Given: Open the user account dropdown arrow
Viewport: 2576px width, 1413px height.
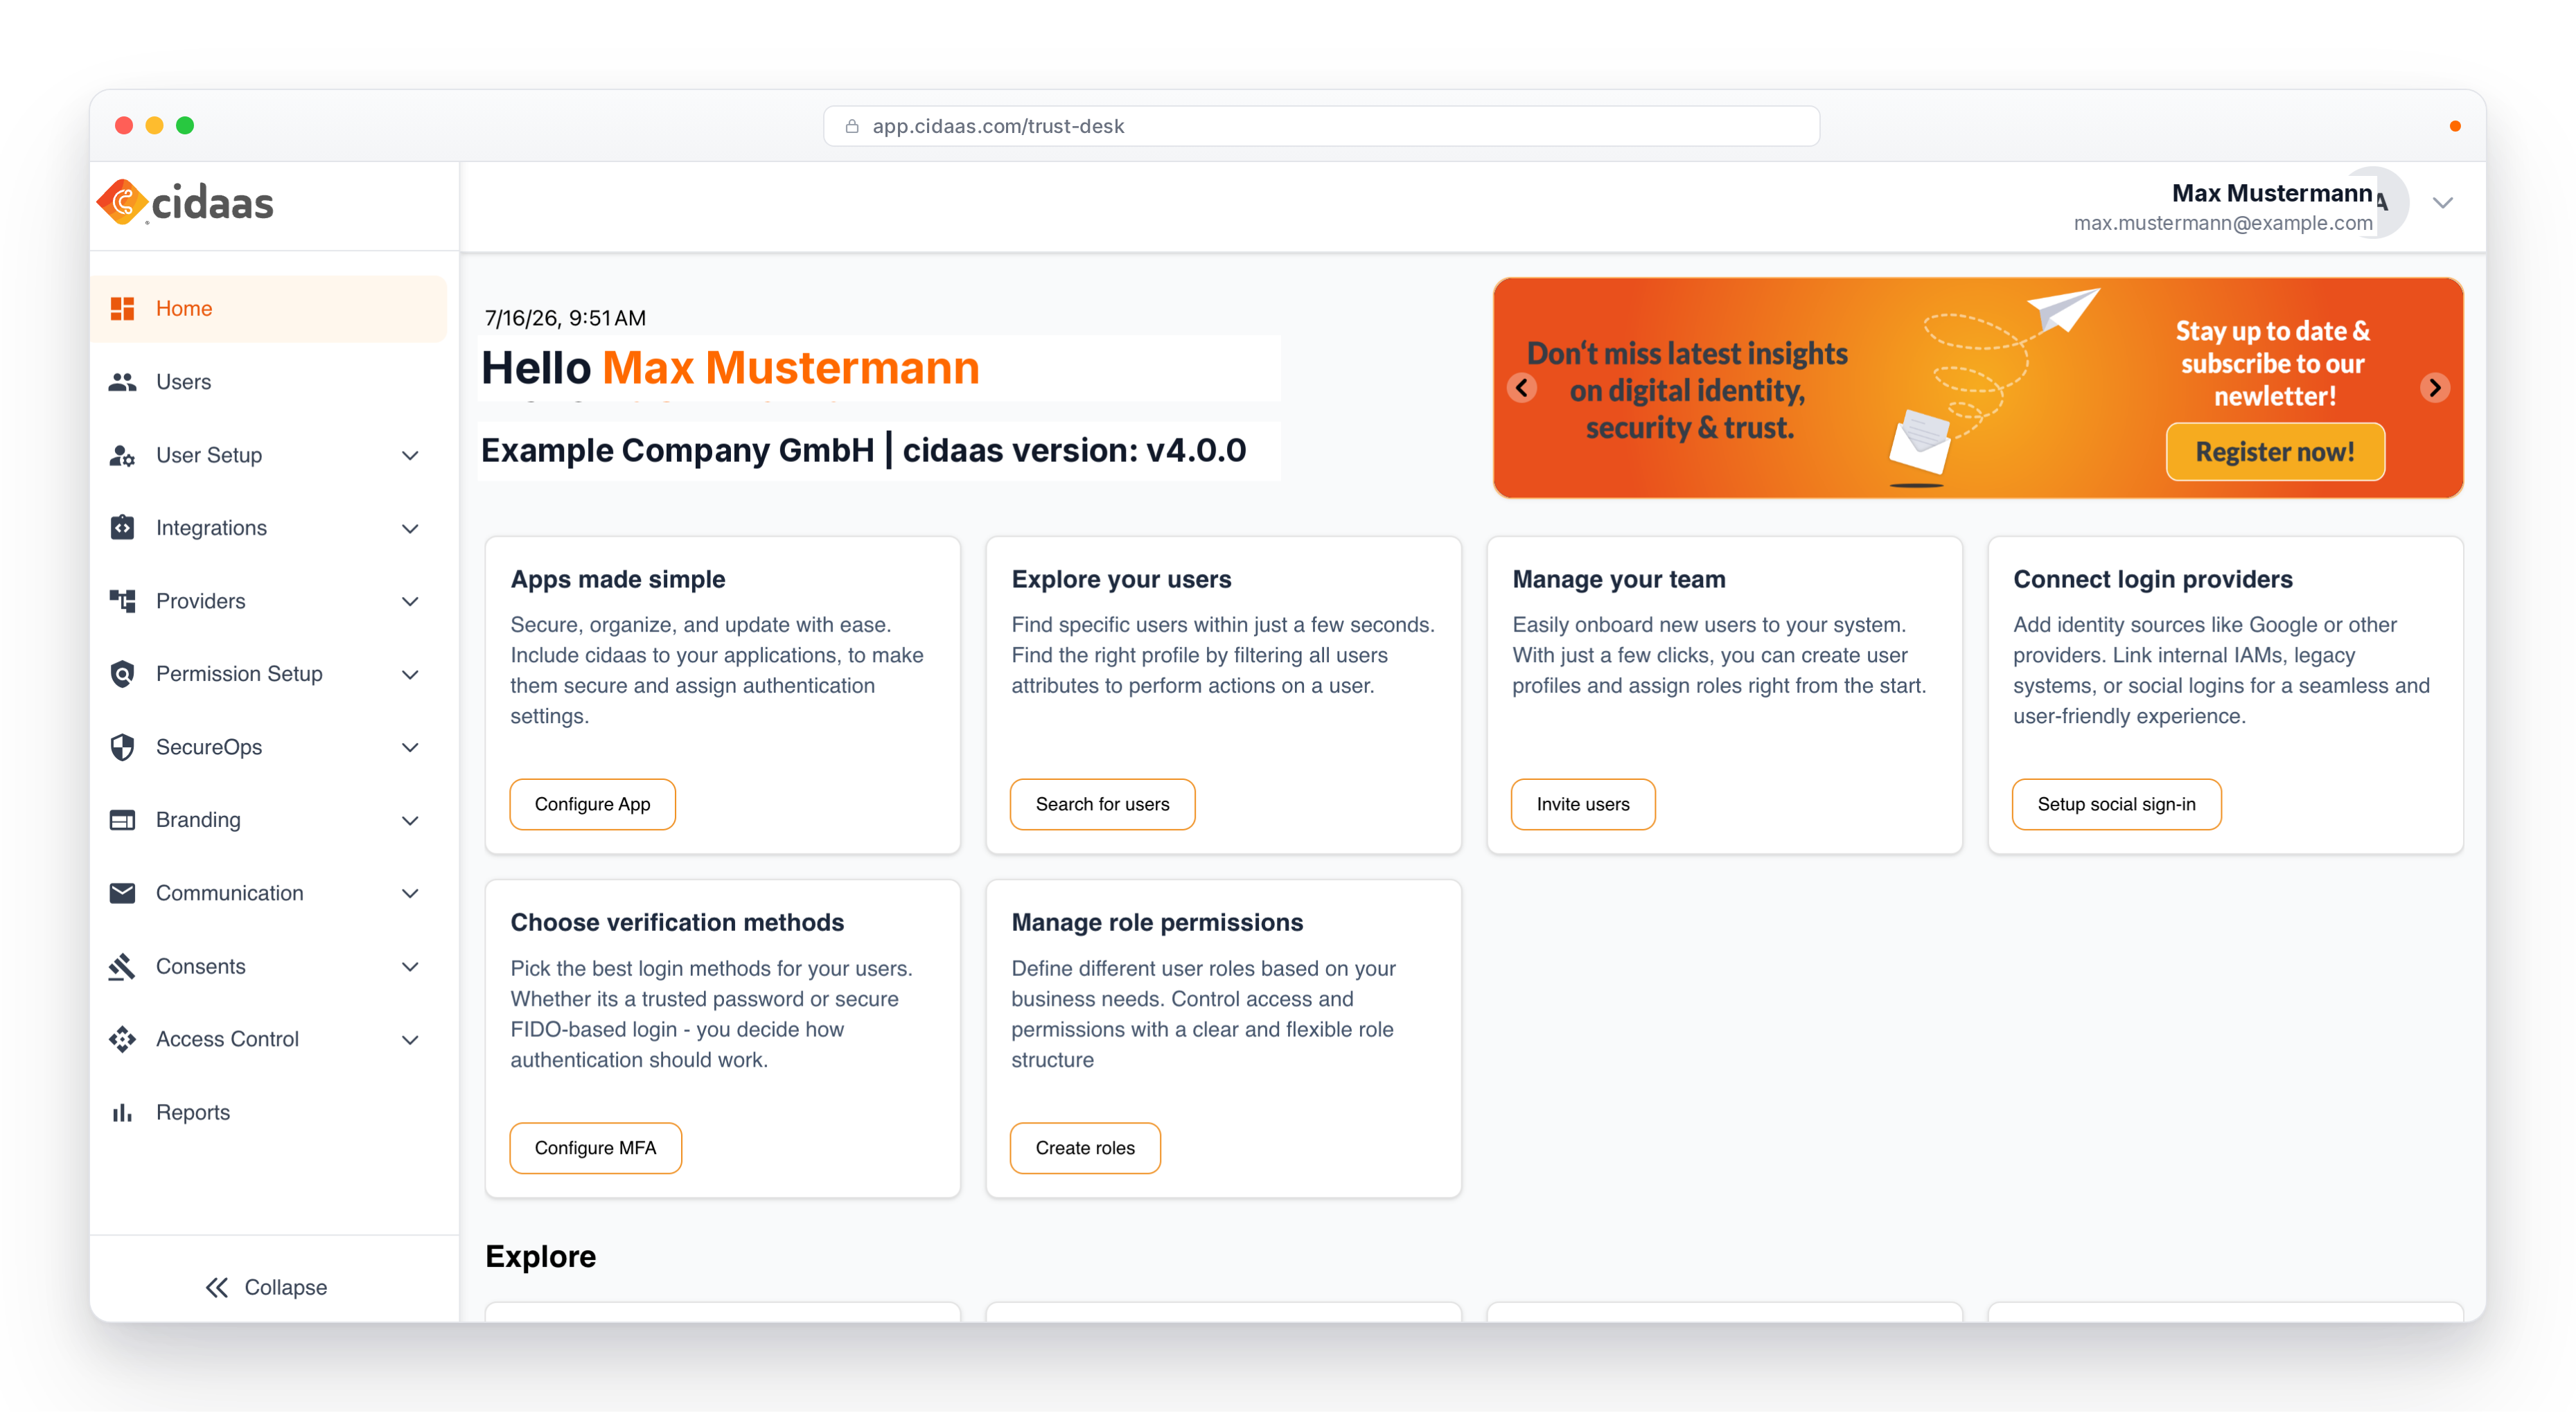Looking at the screenshot, I should [2443, 203].
